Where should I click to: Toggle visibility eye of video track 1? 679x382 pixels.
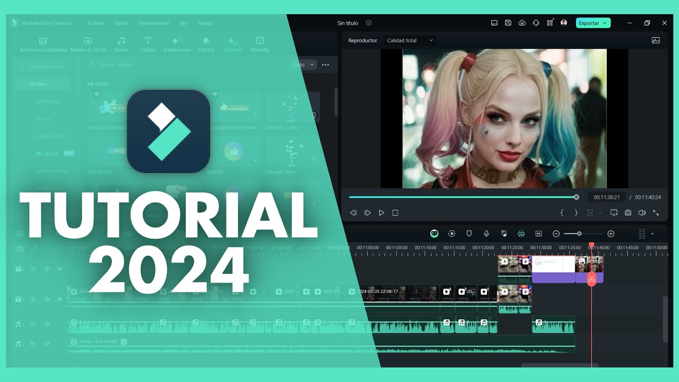(x=59, y=299)
